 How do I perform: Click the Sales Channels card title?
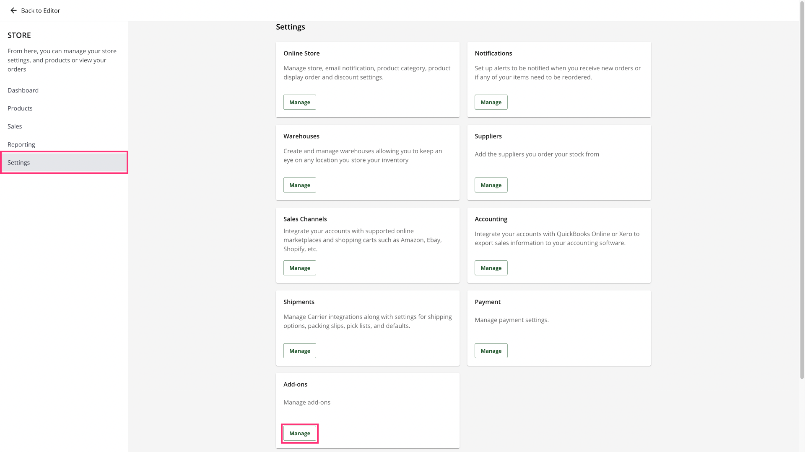(x=305, y=219)
